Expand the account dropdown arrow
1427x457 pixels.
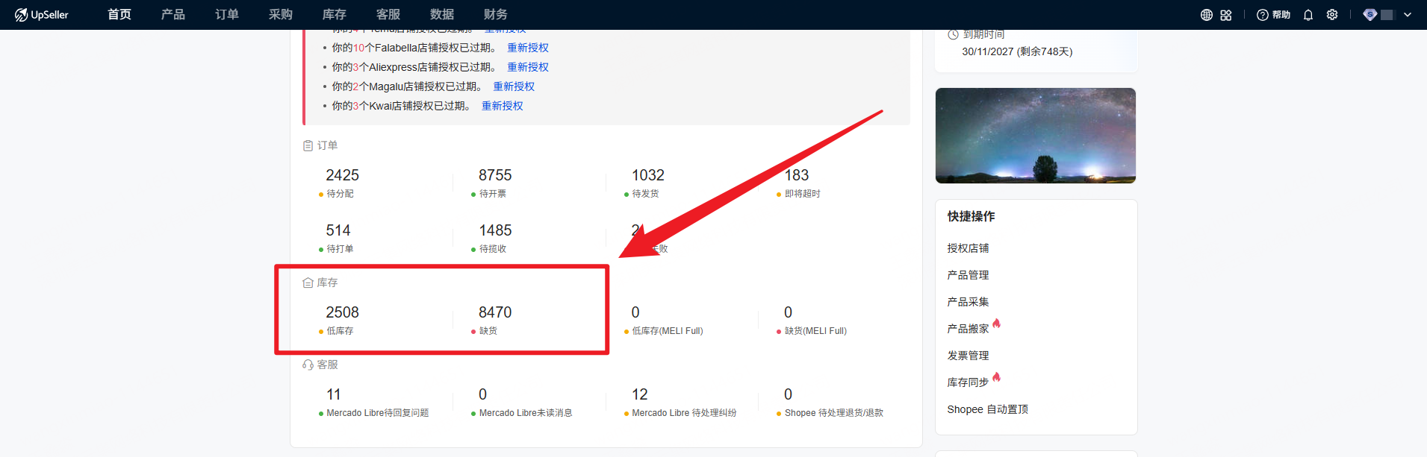coord(1408,15)
